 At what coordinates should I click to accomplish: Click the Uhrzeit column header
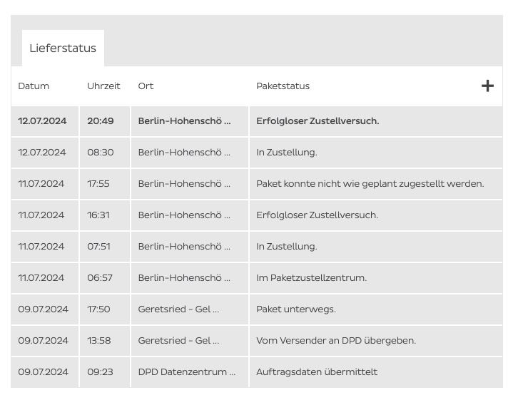click(x=103, y=86)
